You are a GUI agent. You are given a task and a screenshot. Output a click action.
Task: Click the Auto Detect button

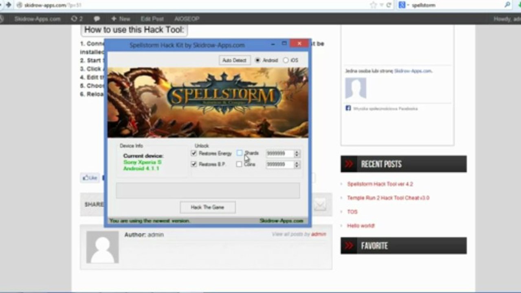(234, 60)
